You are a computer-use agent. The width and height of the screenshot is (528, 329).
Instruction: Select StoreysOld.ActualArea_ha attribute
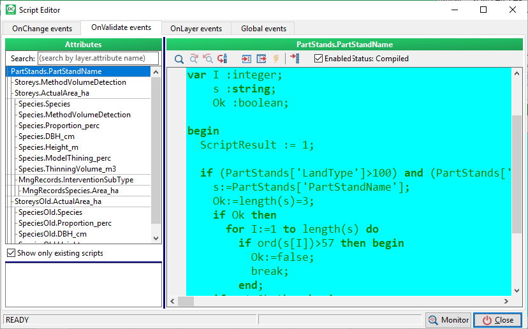58,201
